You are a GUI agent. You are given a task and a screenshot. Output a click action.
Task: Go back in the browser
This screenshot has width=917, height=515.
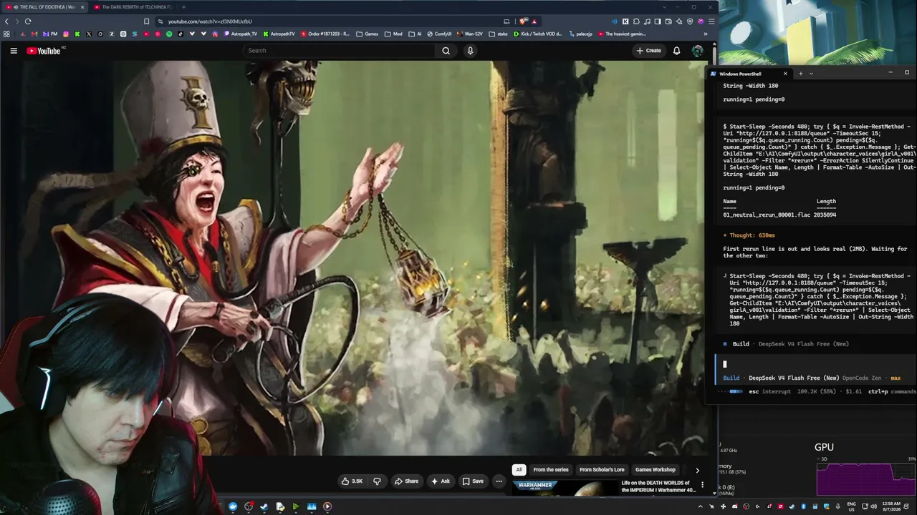(x=7, y=21)
